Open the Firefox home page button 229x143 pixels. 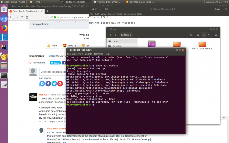pyautogui.click(x=27, y=17)
